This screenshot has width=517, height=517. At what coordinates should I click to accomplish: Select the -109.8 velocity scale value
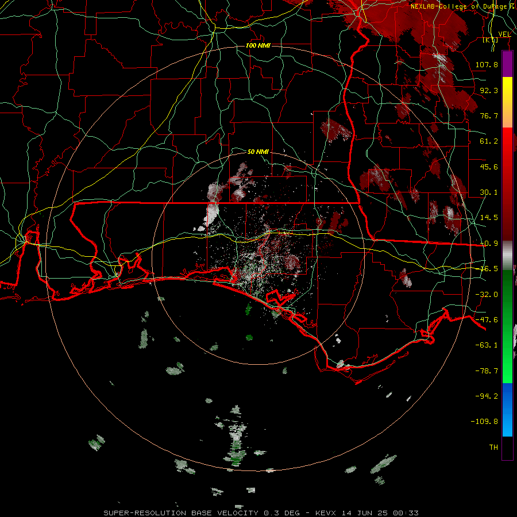[x=484, y=422]
